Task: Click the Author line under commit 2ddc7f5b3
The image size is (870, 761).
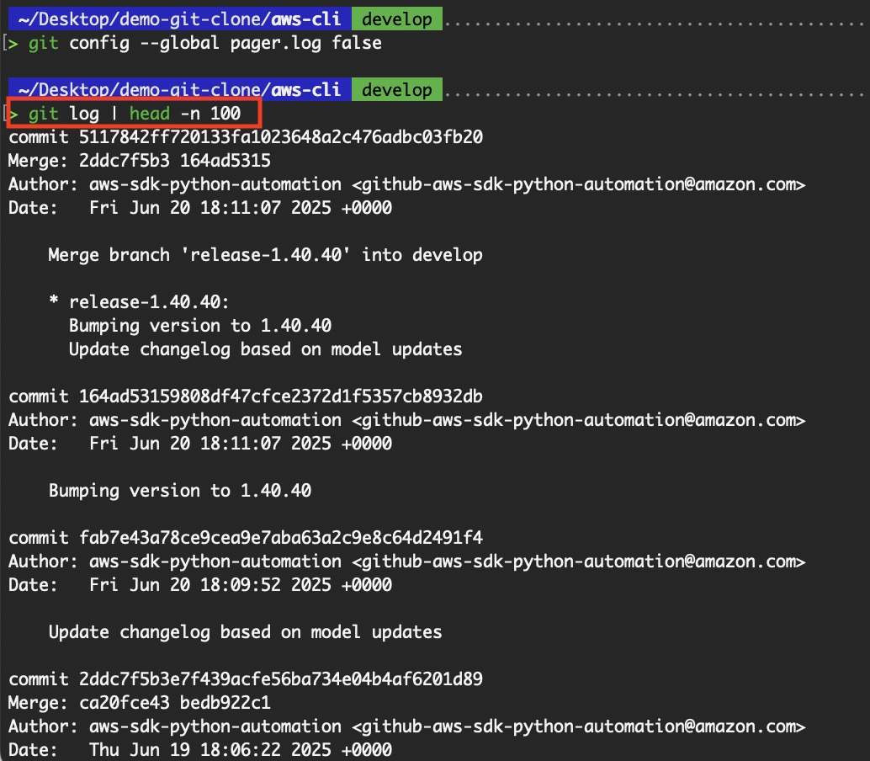Action: [406, 726]
